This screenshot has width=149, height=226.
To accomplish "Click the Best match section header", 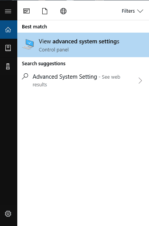I will point(34,26).
